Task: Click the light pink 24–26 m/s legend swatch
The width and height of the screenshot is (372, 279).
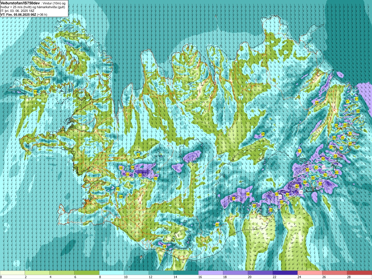Action: tap(310, 273)
